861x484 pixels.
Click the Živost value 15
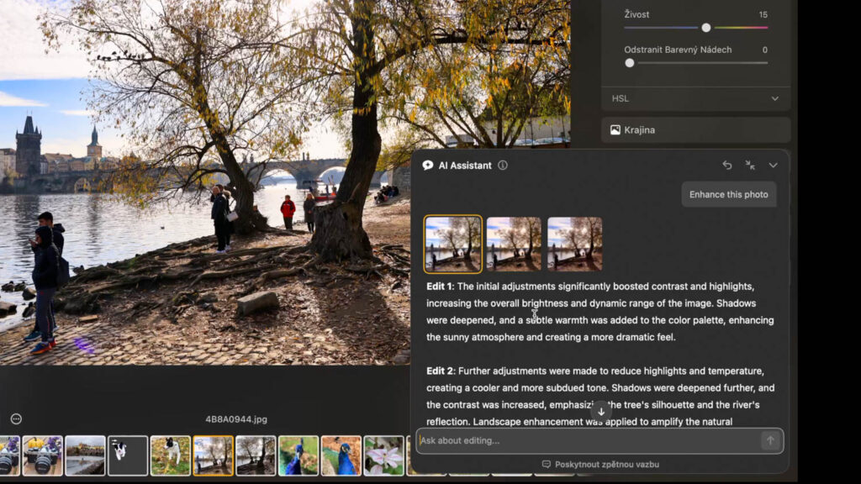point(763,15)
